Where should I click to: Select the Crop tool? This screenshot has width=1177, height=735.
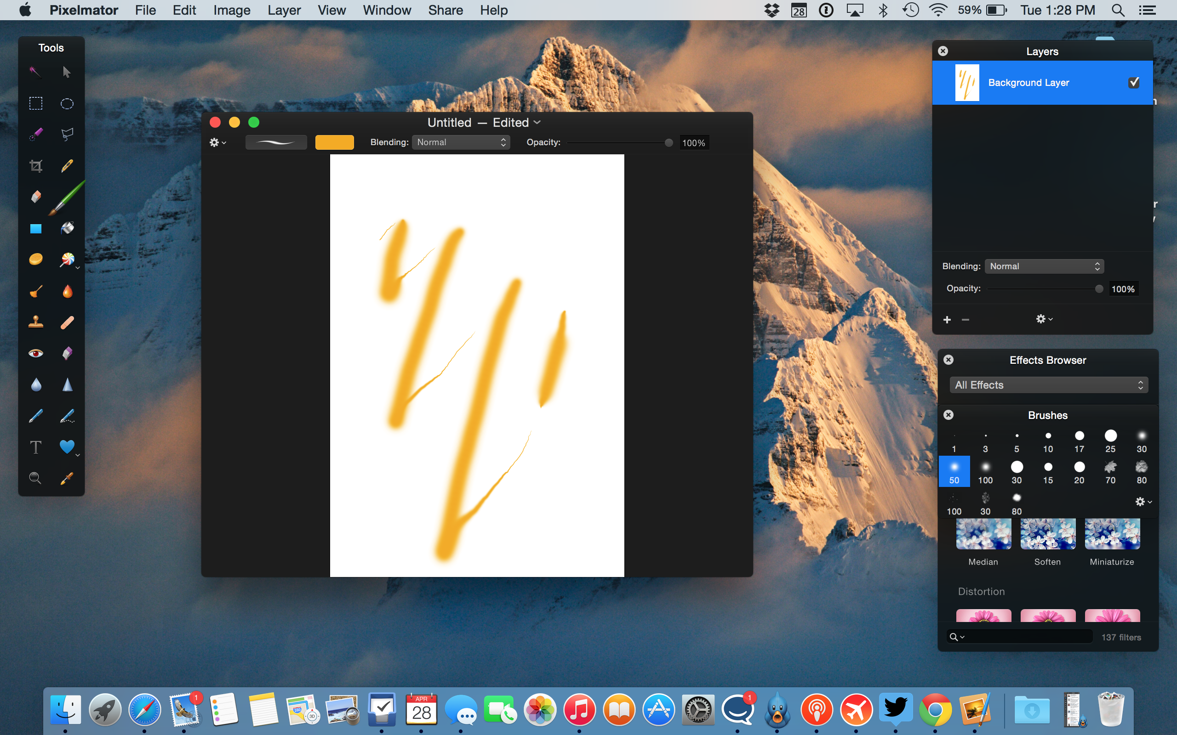pos(36,165)
